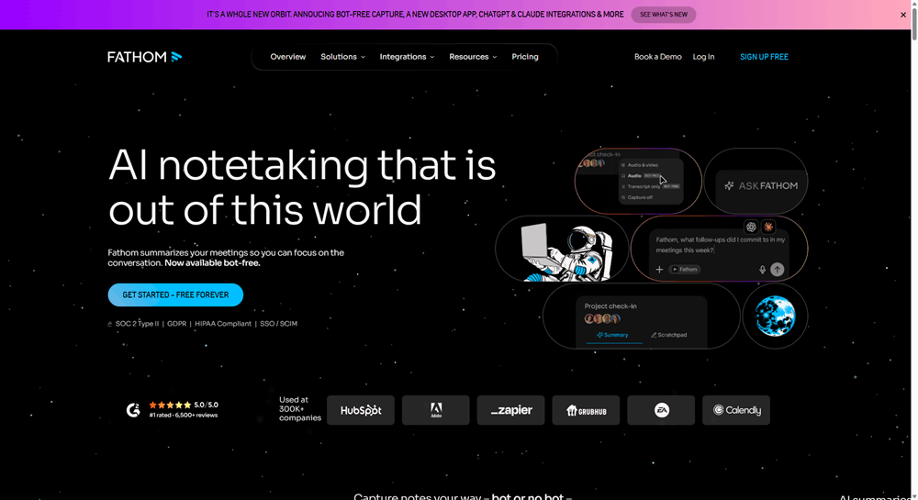Click the EA logo tile
This screenshot has height=500, width=918.
tap(661, 410)
